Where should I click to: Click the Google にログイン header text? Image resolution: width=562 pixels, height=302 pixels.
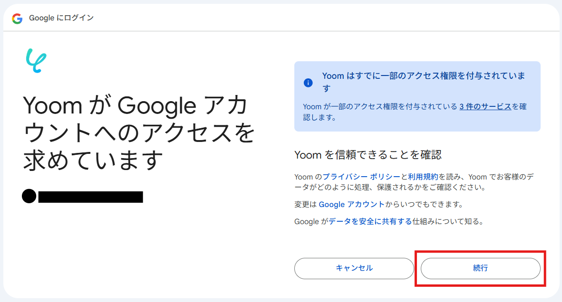tap(61, 18)
